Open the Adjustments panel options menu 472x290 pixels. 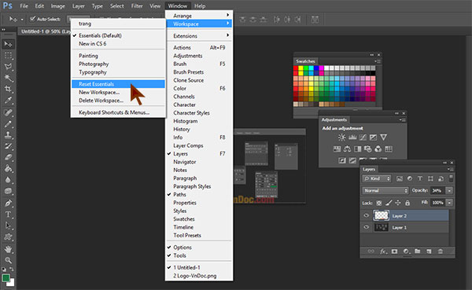tap(403, 119)
